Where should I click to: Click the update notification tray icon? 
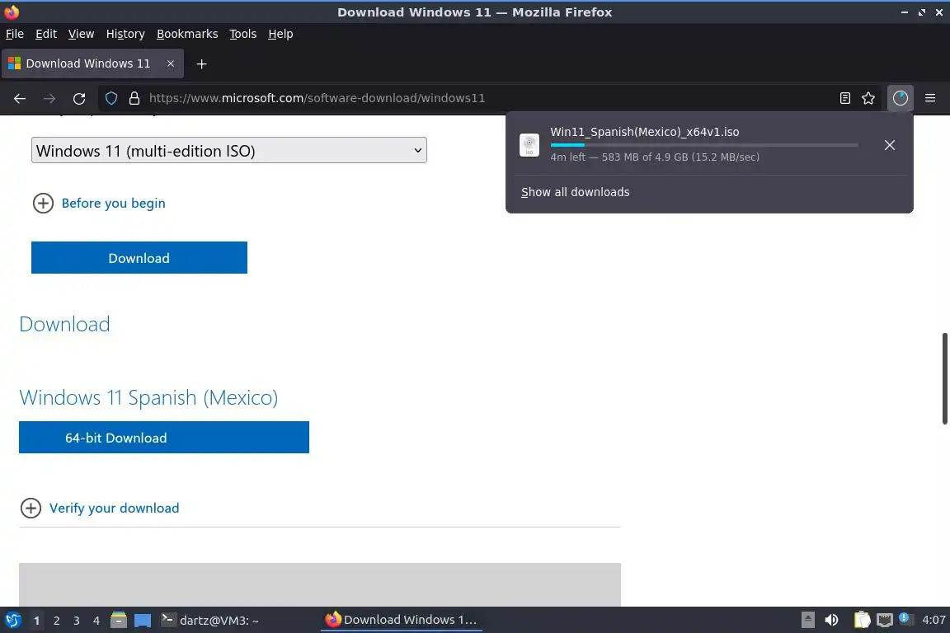tap(904, 618)
